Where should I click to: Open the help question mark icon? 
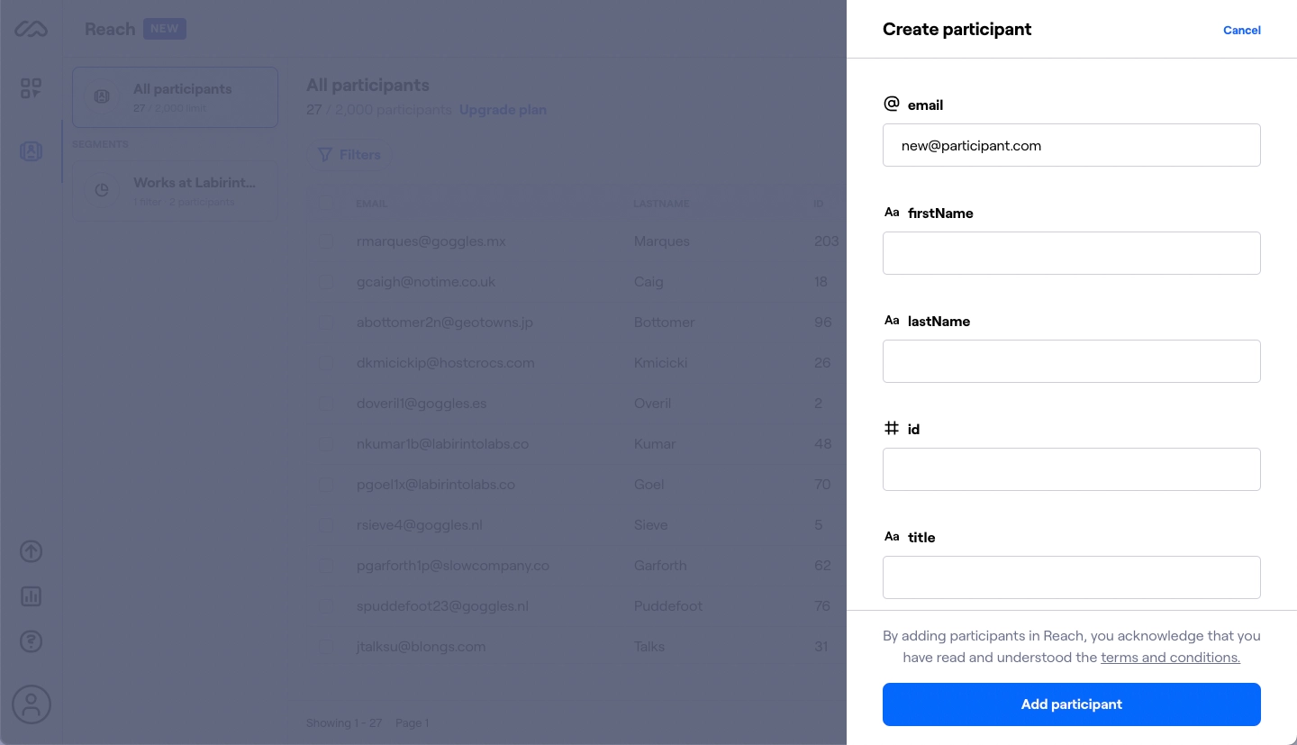32,641
